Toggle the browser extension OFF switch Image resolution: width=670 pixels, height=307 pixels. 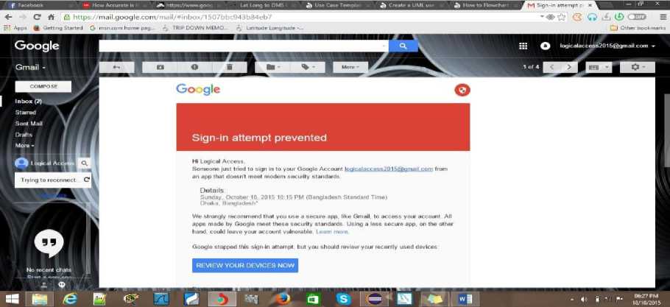(637, 17)
